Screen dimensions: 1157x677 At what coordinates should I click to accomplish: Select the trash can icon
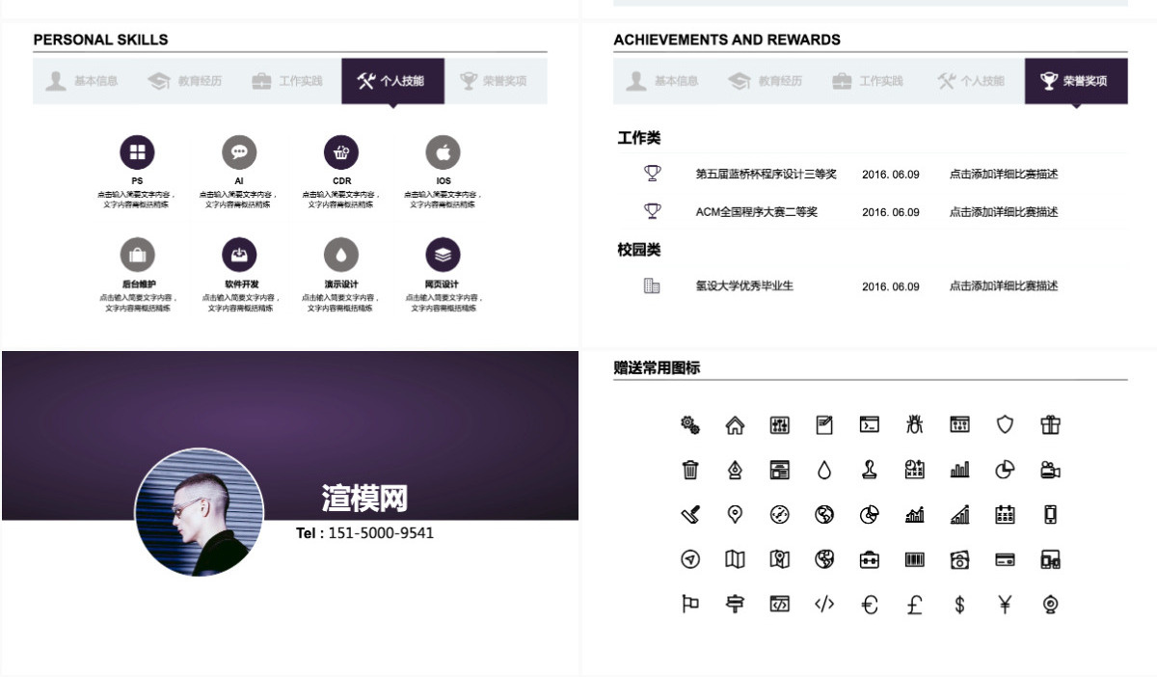tap(690, 470)
